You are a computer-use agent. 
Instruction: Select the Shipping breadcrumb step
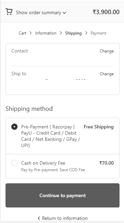point(73,33)
